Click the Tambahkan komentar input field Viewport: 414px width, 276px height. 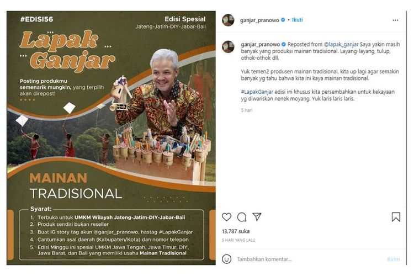coord(309,259)
